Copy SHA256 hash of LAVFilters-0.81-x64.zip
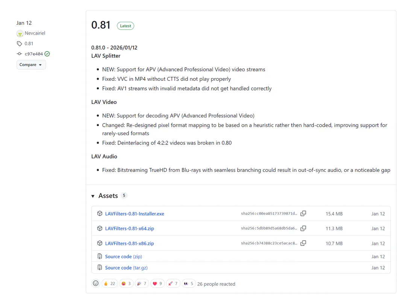This screenshot has width=406, height=298. [x=303, y=228]
